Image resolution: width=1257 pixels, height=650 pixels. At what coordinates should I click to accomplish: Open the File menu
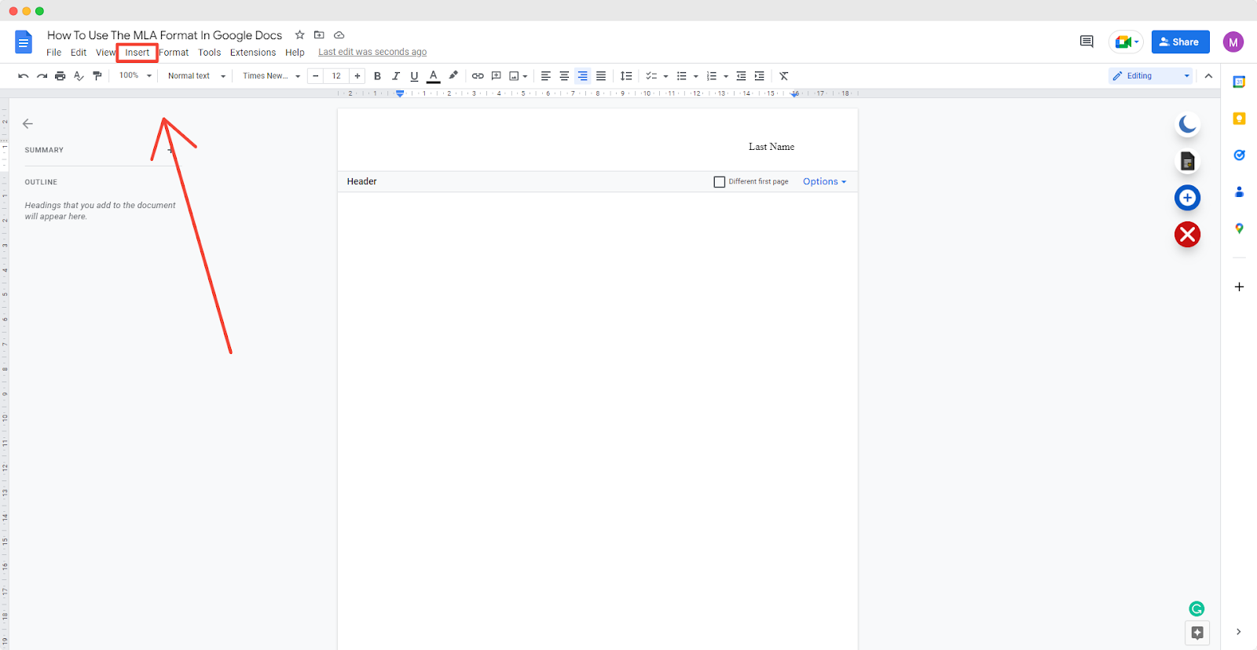click(53, 53)
